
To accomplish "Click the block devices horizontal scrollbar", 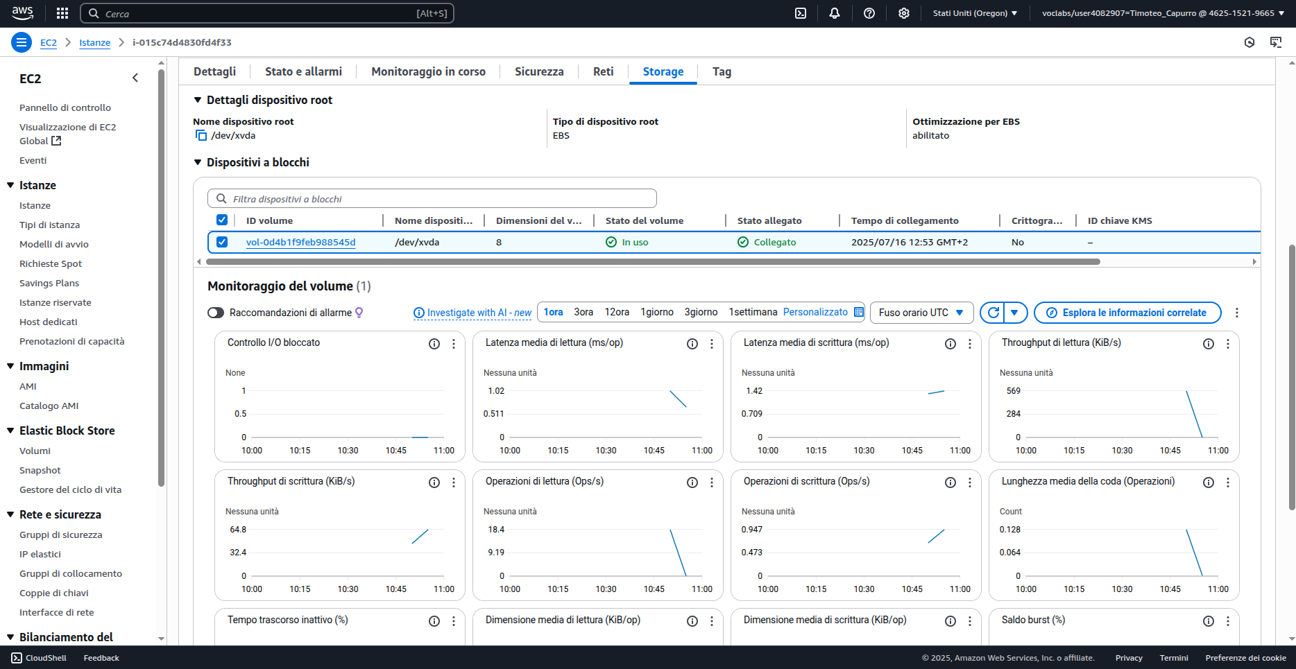I will [x=653, y=261].
